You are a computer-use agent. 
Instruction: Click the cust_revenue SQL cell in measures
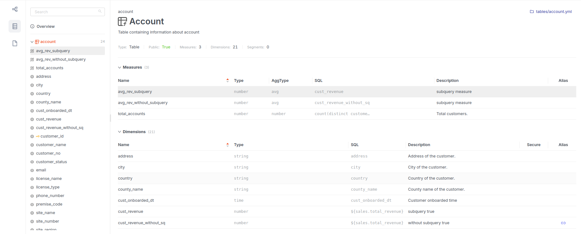click(x=329, y=92)
